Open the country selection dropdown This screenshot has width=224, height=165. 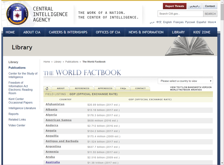[185, 81]
